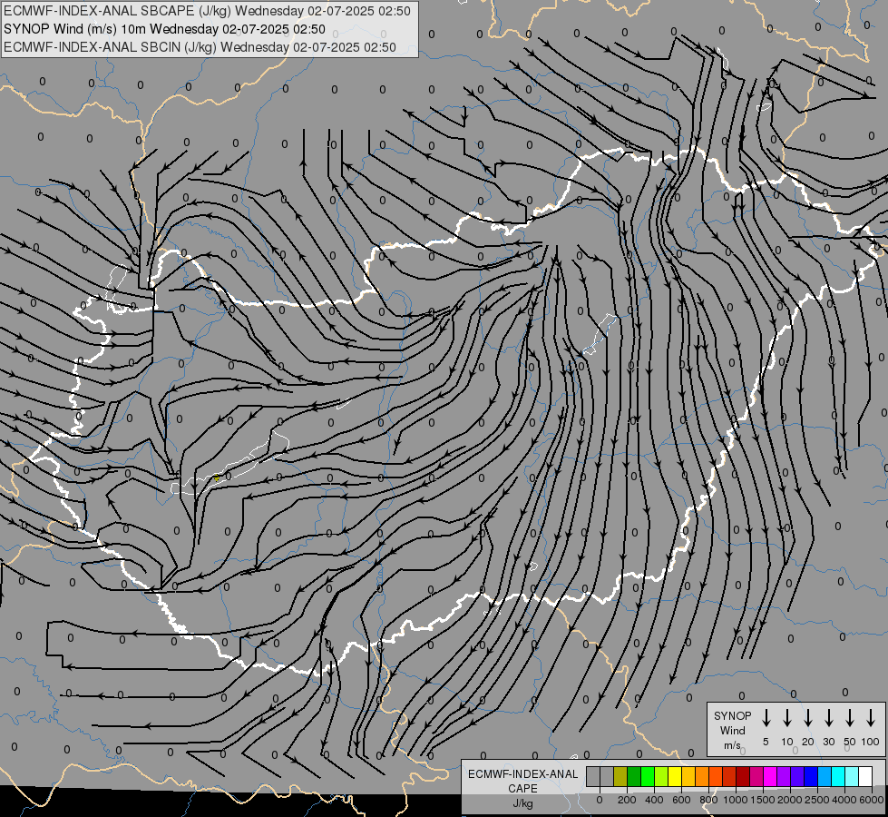Select the purple swatch before 2000

785,776
